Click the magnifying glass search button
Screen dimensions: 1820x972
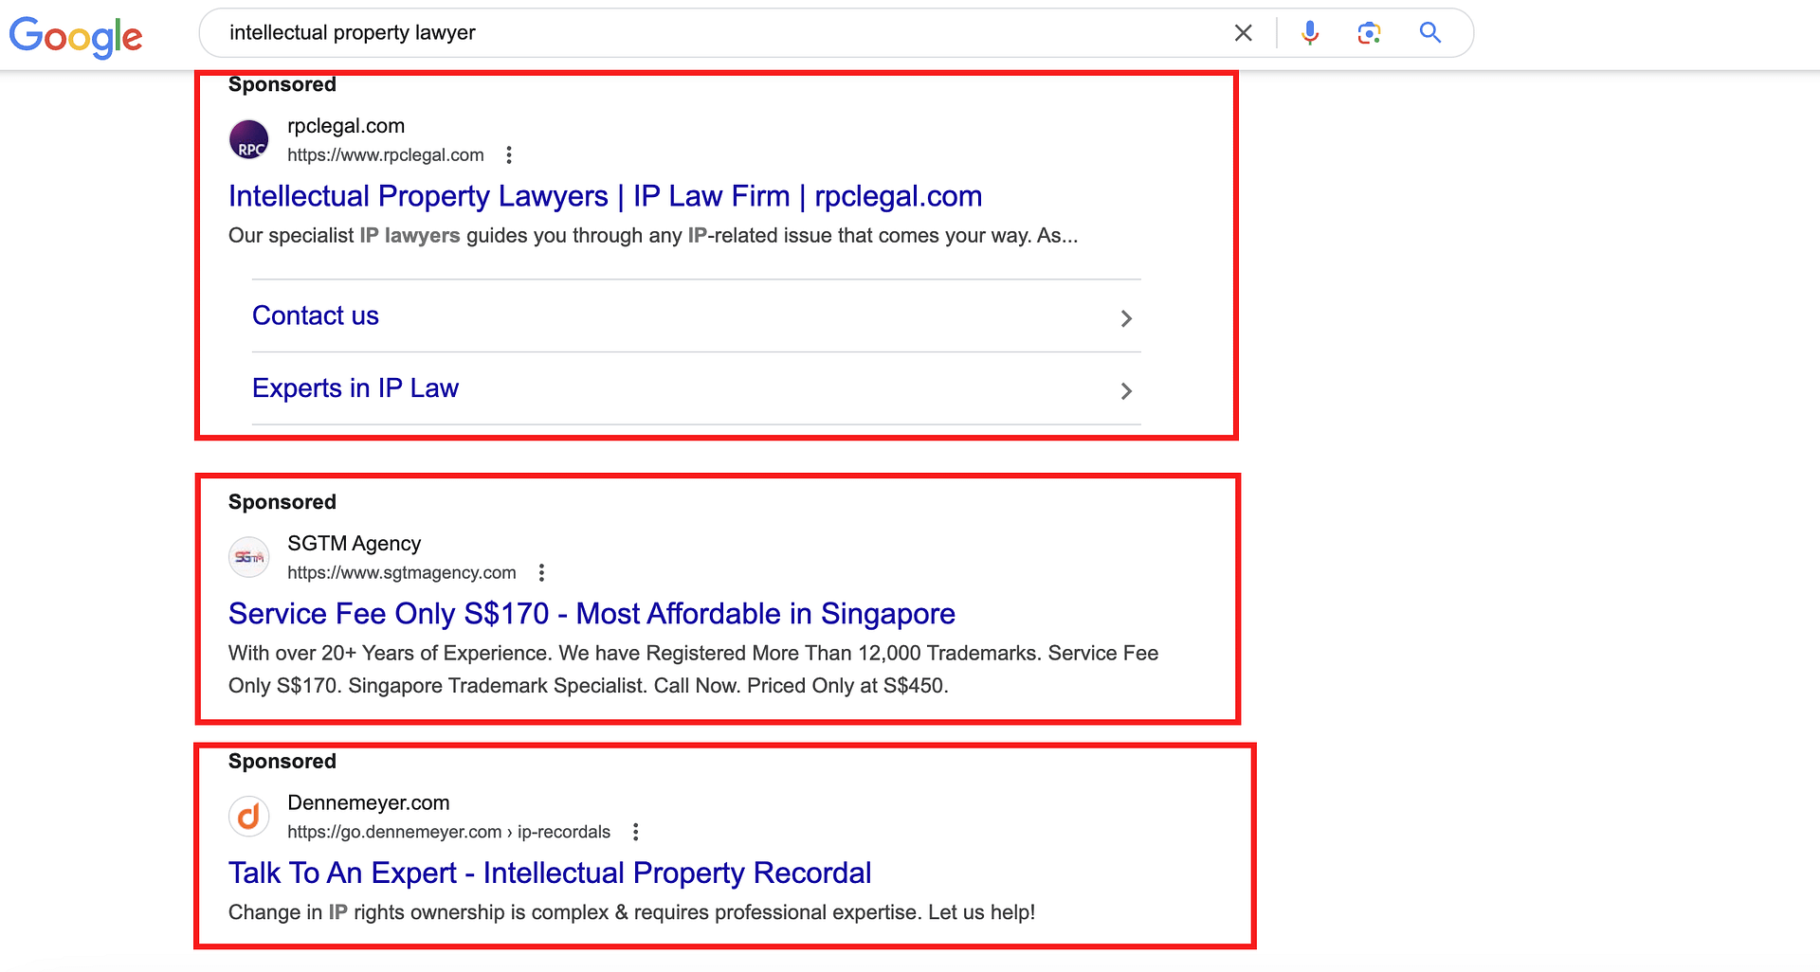(1430, 33)
